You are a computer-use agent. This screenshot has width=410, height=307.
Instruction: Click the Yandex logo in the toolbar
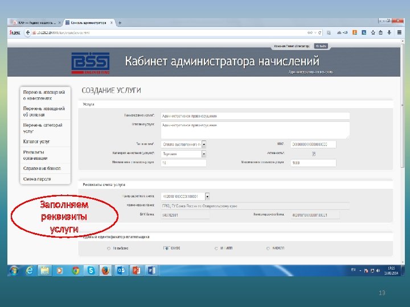pyautogui.click(x=15, y=32)
